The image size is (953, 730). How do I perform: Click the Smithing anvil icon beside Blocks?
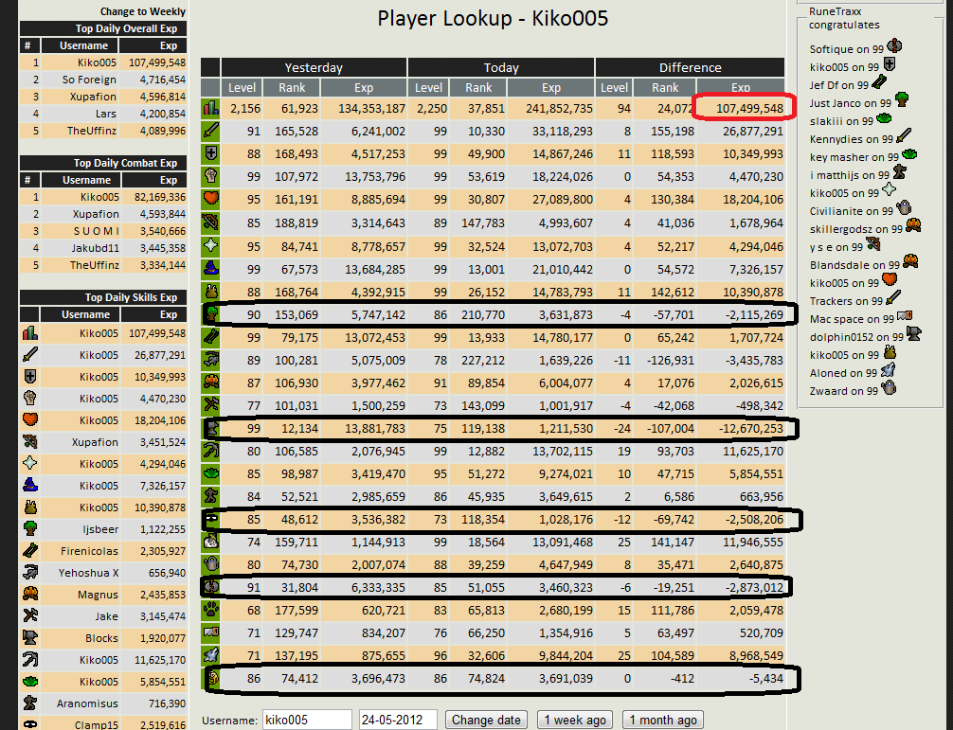coord(29,638)
